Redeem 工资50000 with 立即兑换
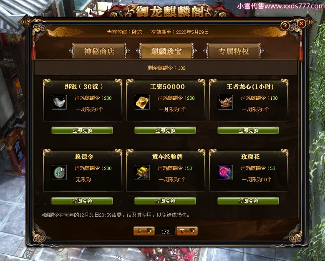The image size is (325, 261). (165, 130)
